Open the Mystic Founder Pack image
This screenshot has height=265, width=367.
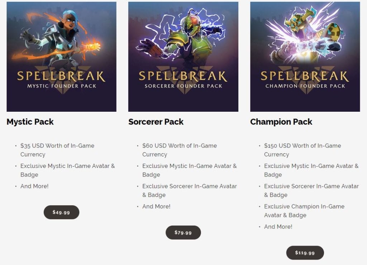(61, 57)
